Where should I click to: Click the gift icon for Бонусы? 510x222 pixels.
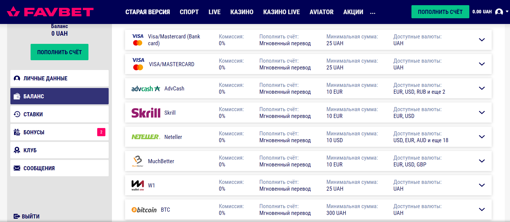coord(17,132)
